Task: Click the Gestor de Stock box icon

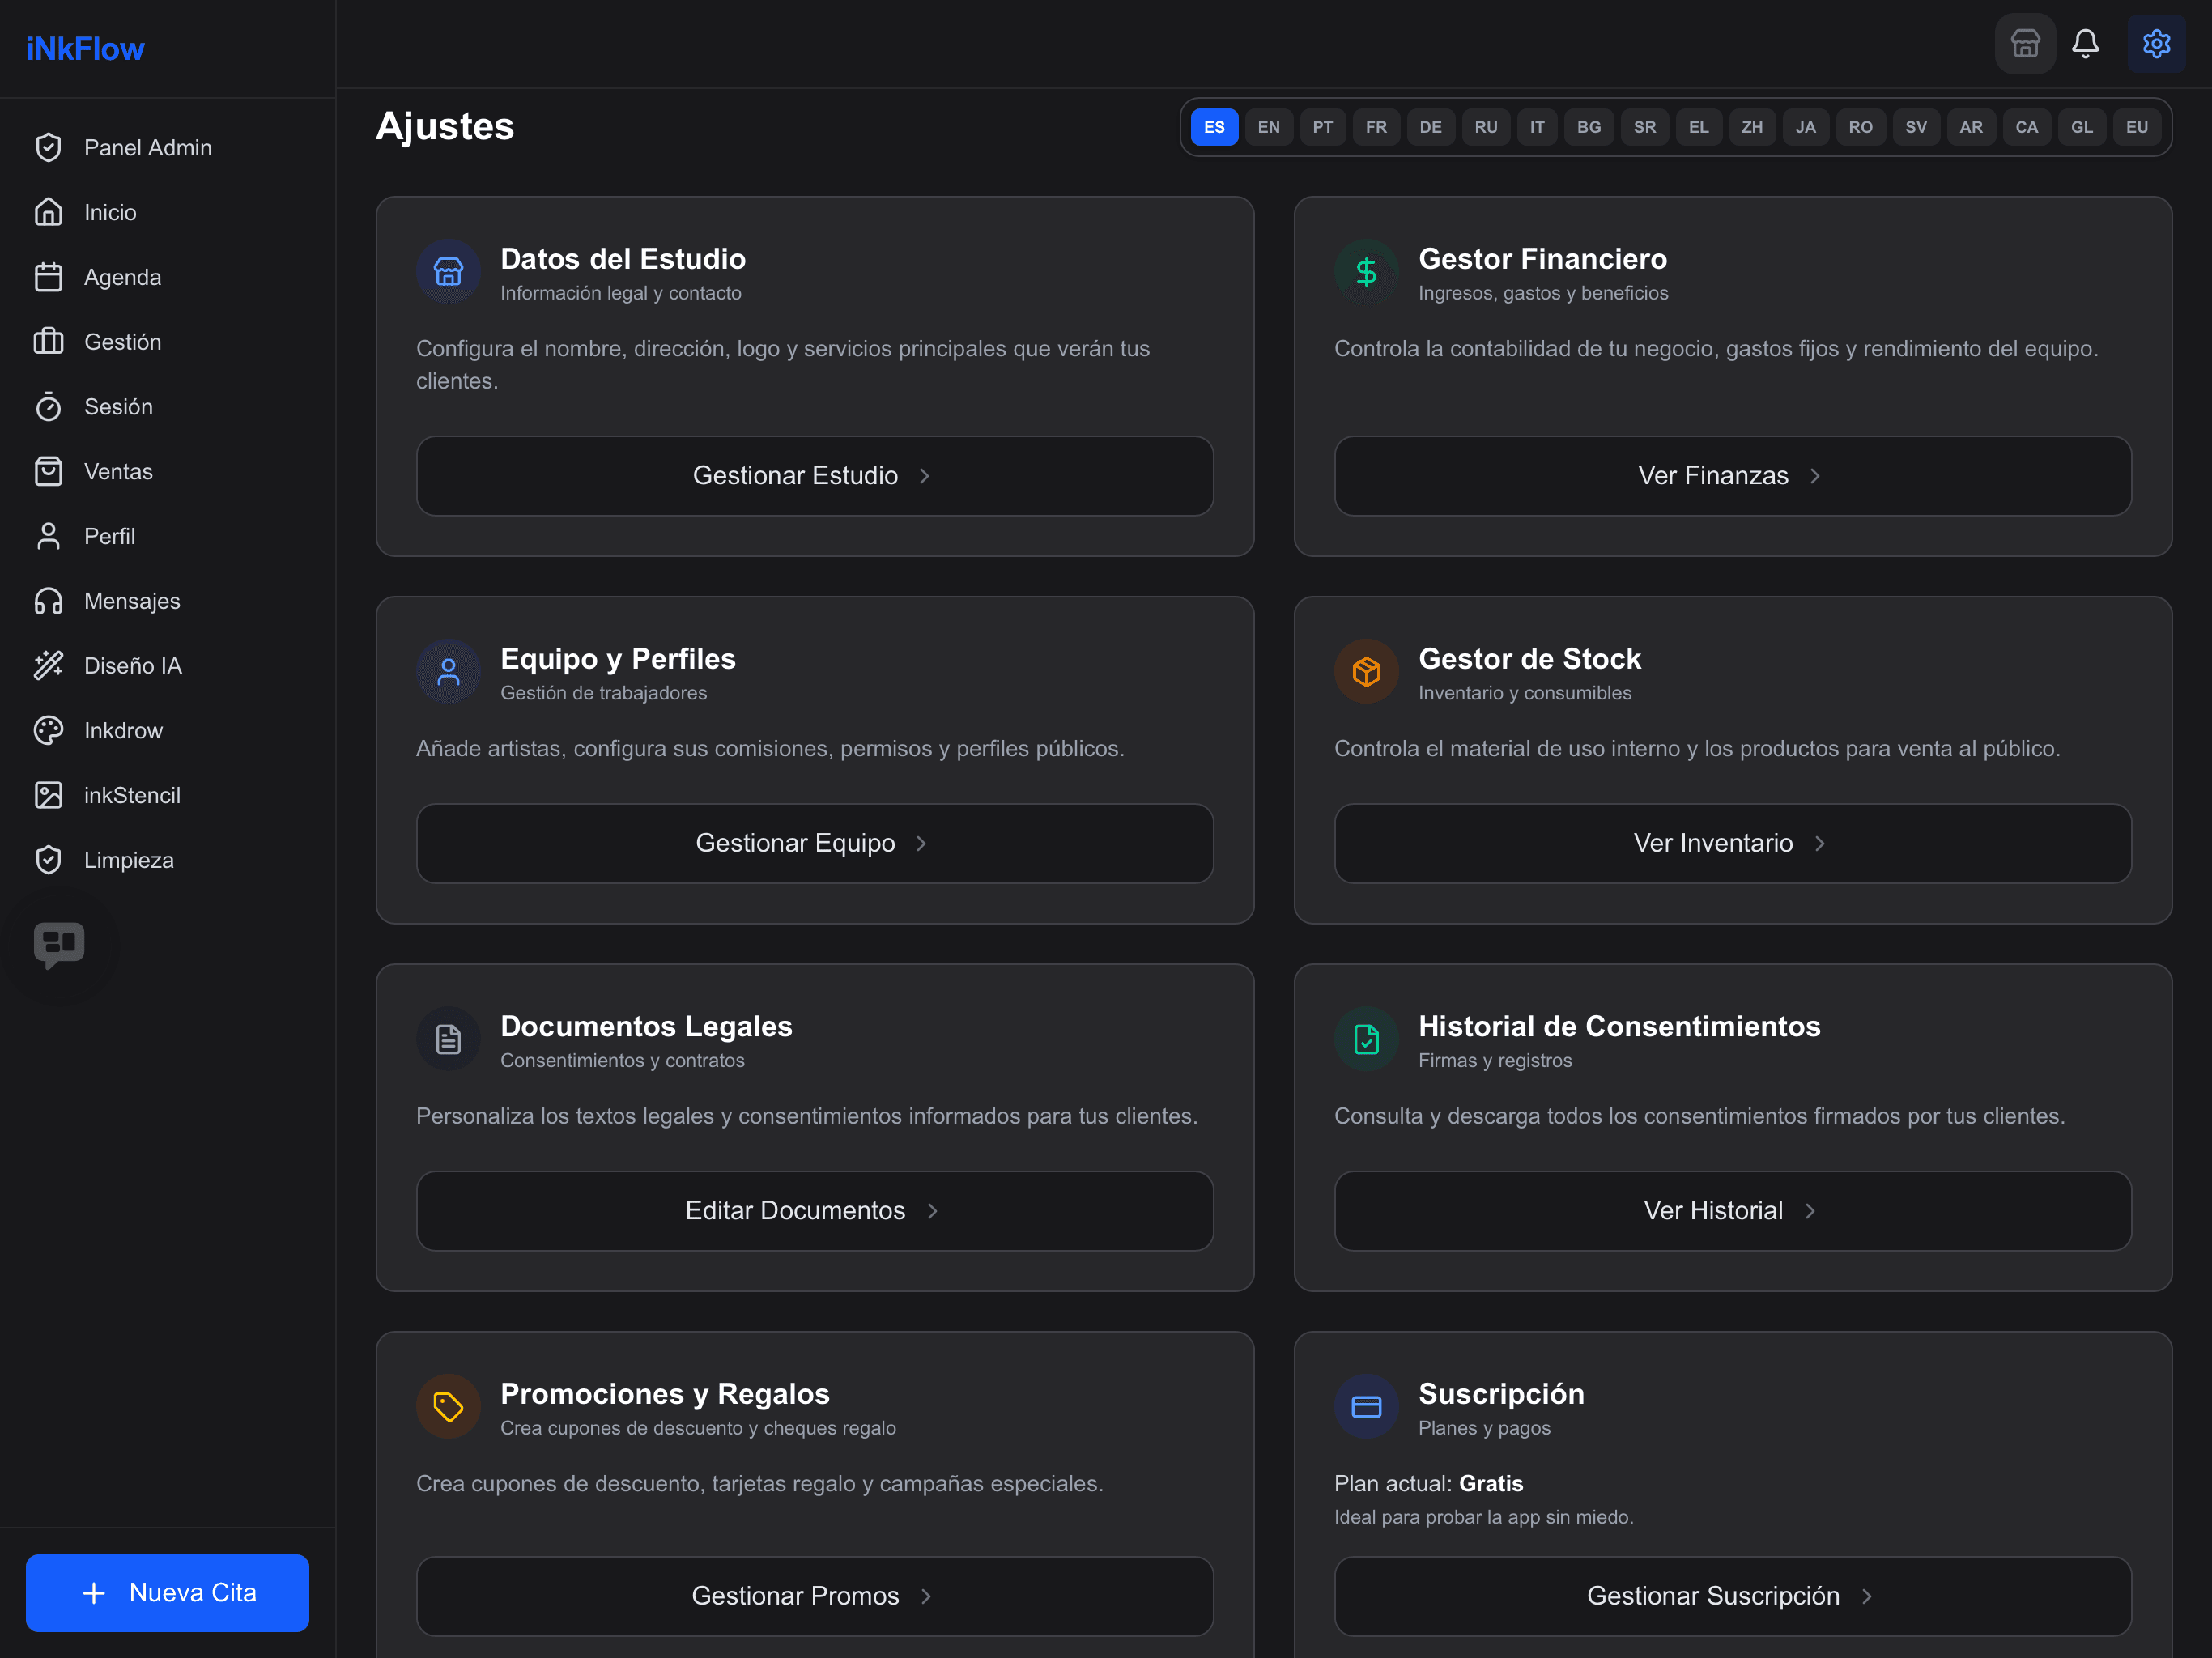Action: (x=1366, y=672)
